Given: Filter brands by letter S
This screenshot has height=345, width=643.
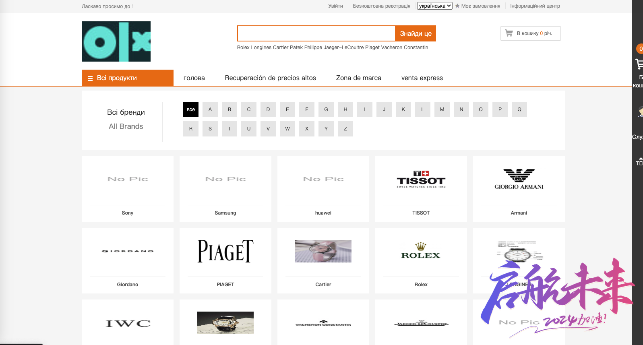Looking at the screenshot, I should pos(210,129).
